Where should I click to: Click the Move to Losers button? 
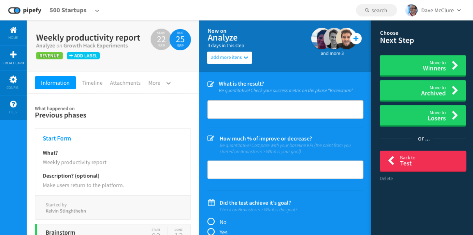423,116
